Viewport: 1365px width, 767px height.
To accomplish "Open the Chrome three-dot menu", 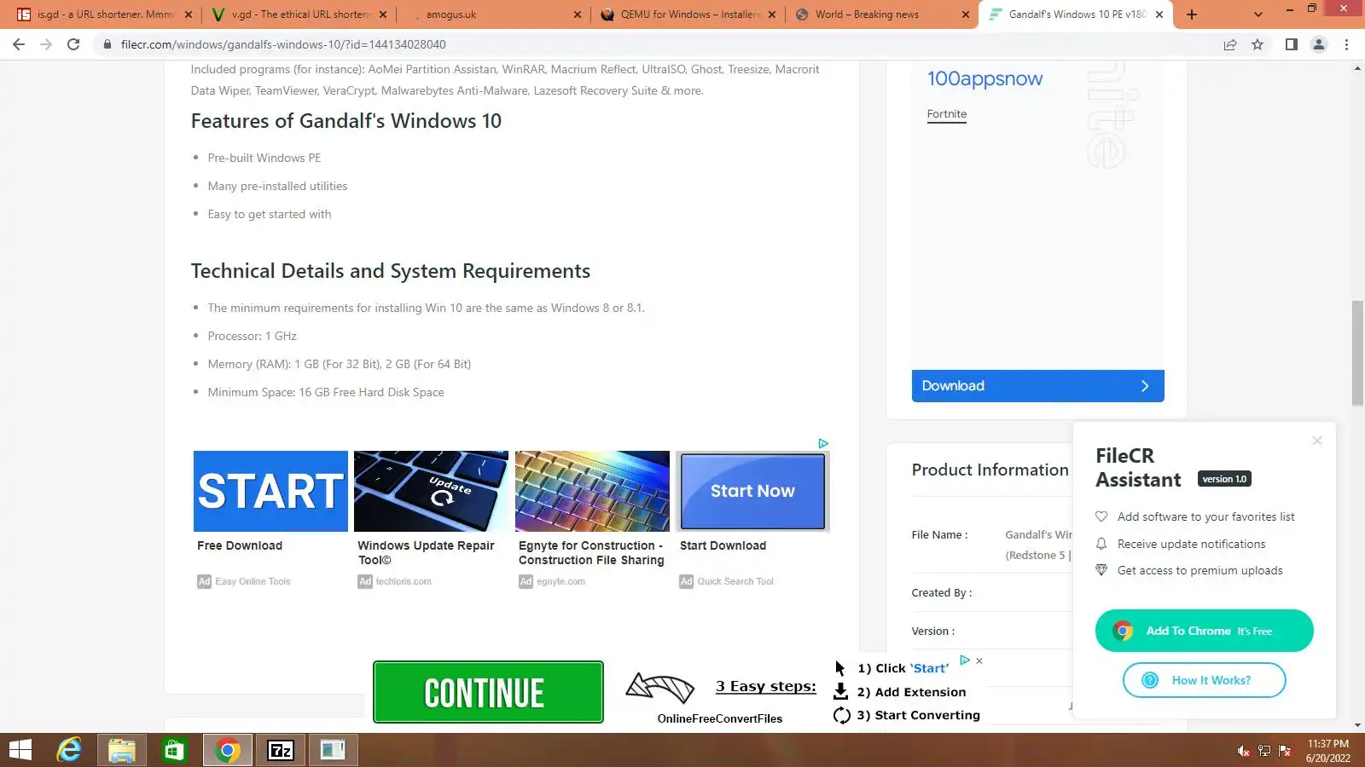I will [x=1346, y=44].
